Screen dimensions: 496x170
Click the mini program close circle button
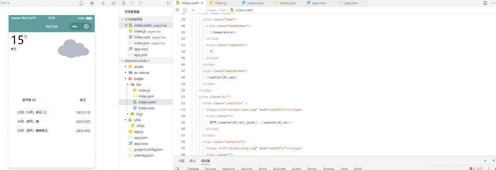[x=86, y=26]
